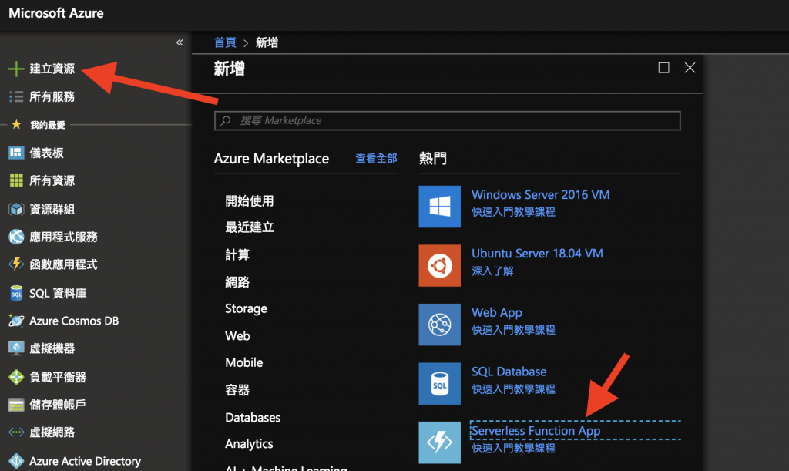Click the Azure Cosmos DB planet icon

[16, 321]
